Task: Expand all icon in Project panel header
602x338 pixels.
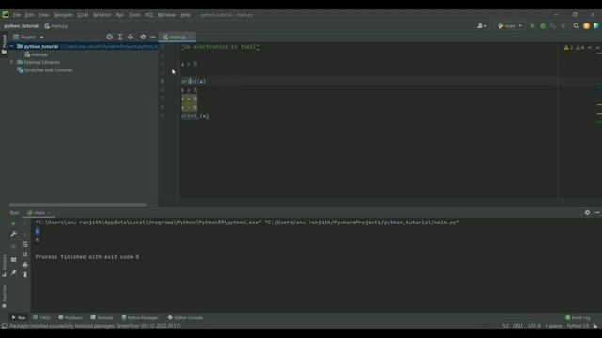Action: tap(119, 37)
